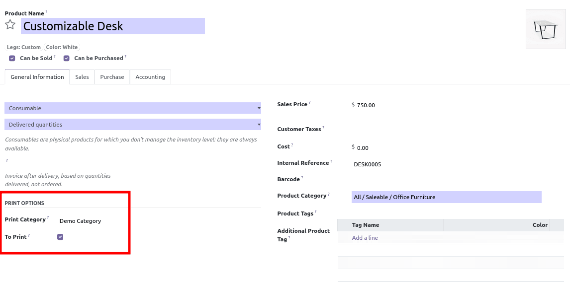The width and height of the screenshot is (570, 284).
Task: Open the Product Category Office Furniture selector
Action: pyautogui.click(x=446, y=197)
